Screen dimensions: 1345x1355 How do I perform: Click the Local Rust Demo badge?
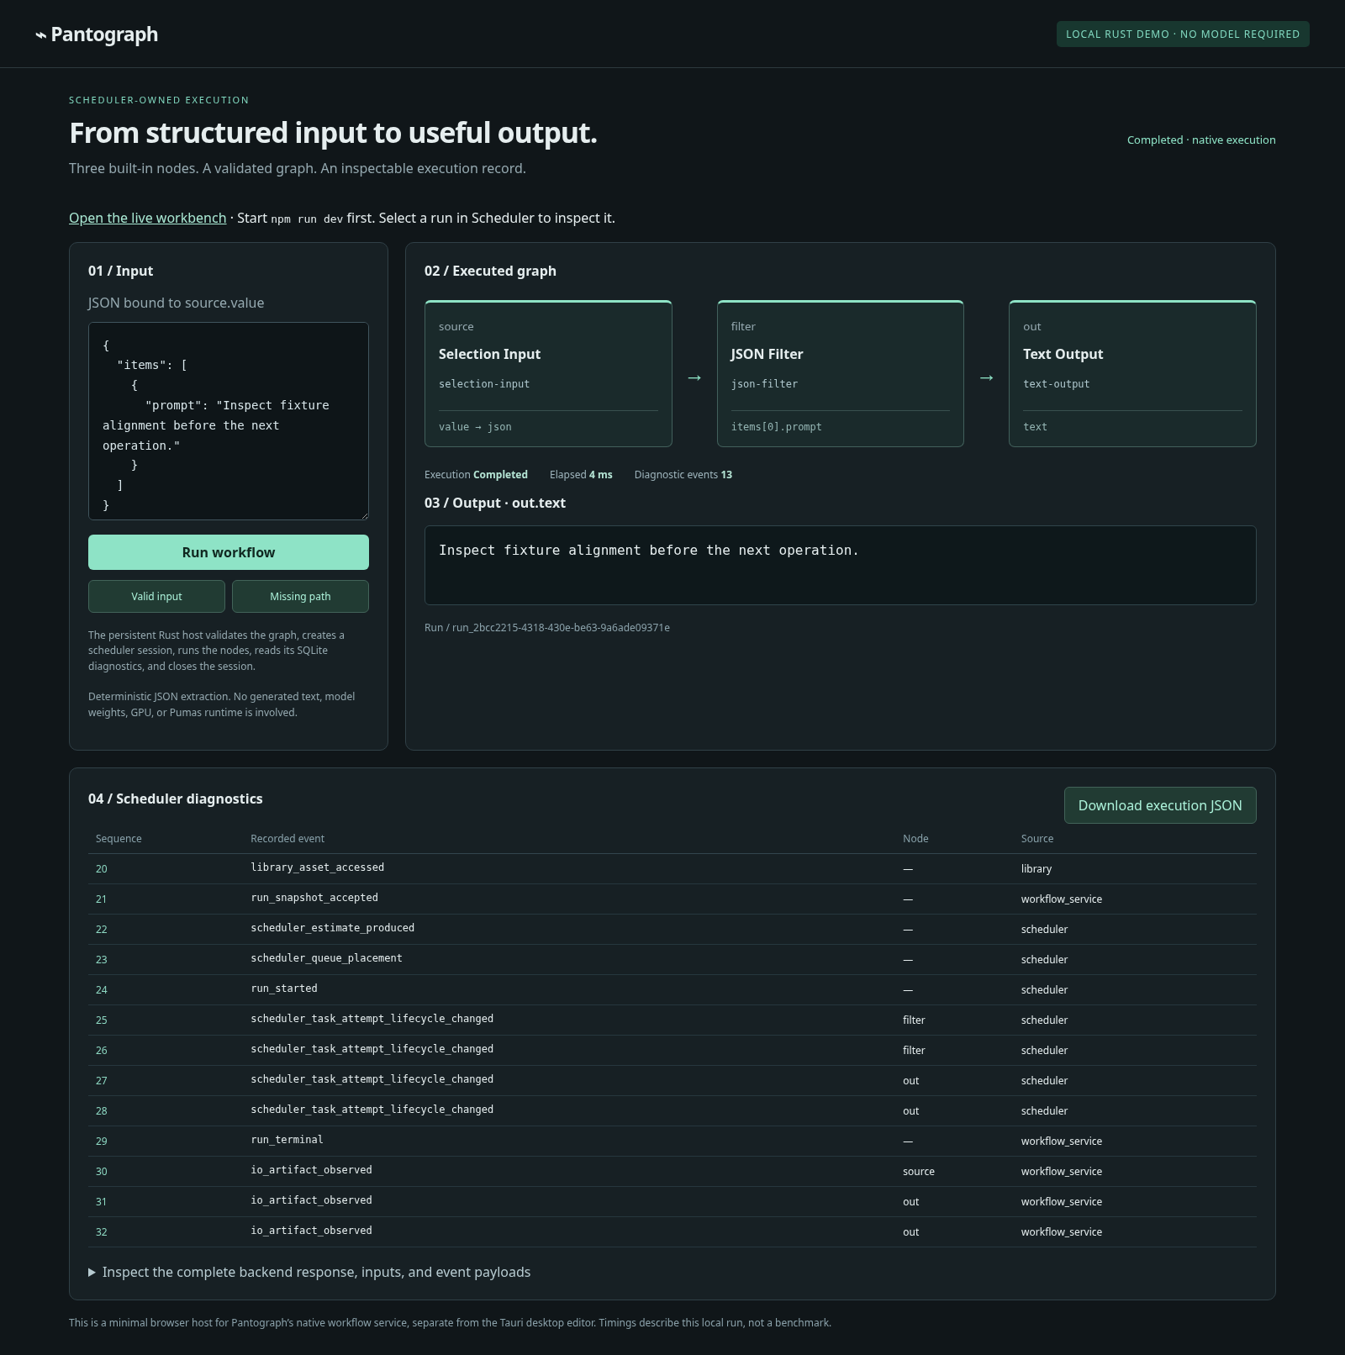coord(1183,34)
